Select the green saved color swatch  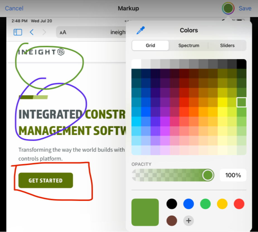(205, 204)
